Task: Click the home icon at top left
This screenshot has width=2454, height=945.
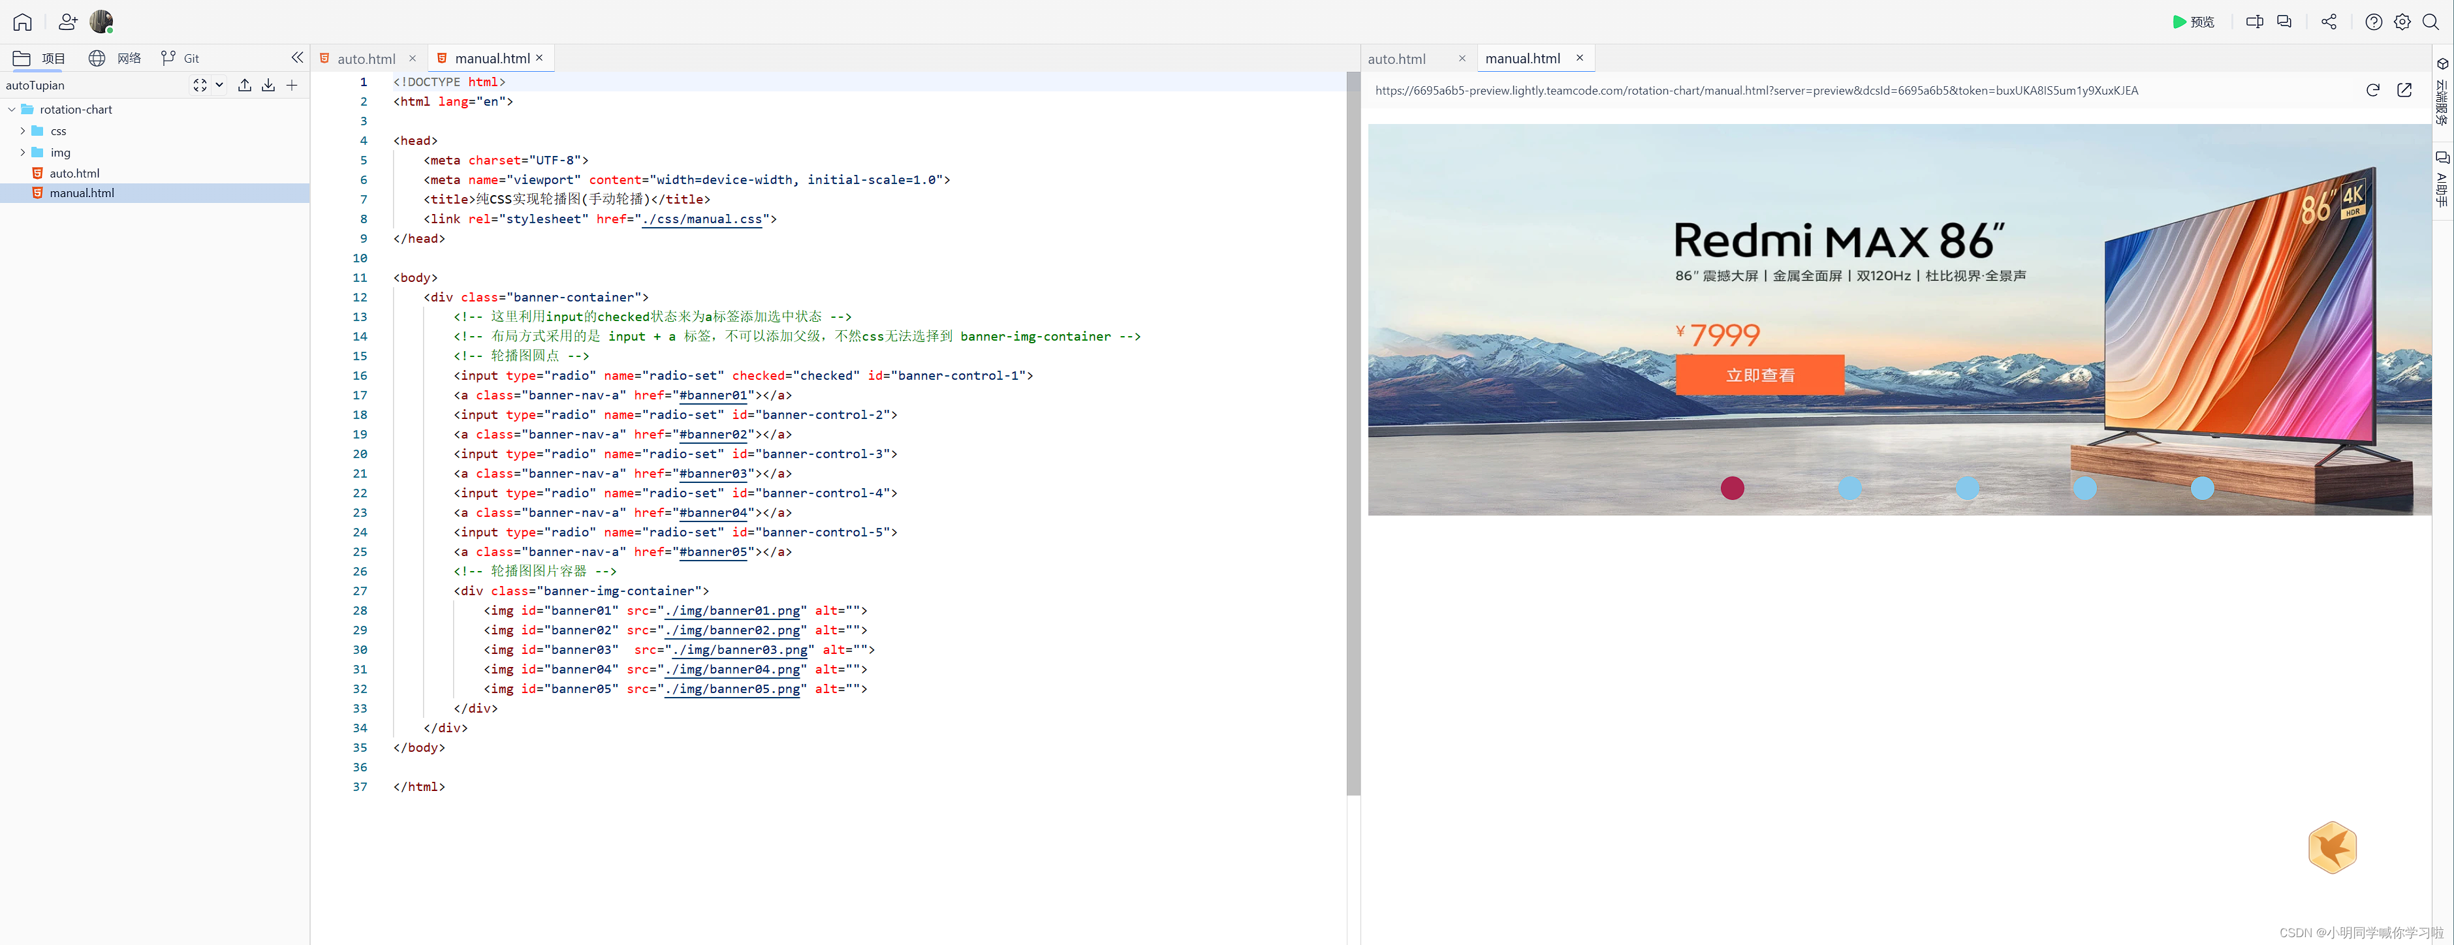Action: 22,21
